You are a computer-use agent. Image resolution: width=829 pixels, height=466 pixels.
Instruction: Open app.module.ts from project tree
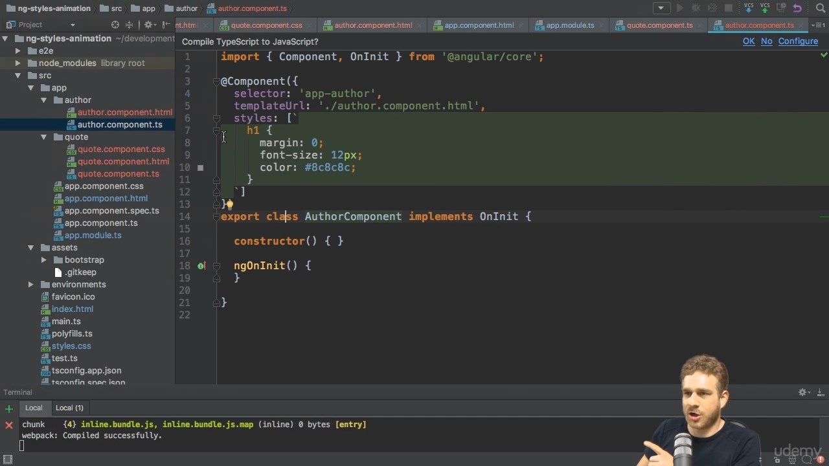pyautogui.click(x=93, y=236)
